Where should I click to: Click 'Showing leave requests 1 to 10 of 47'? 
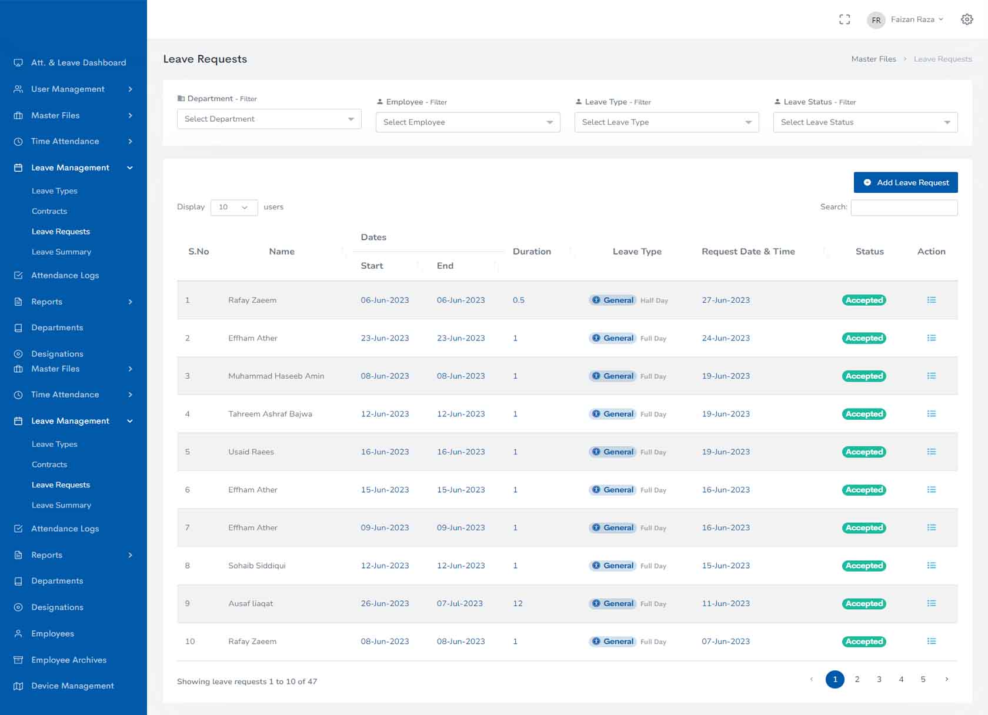point(247,681)
